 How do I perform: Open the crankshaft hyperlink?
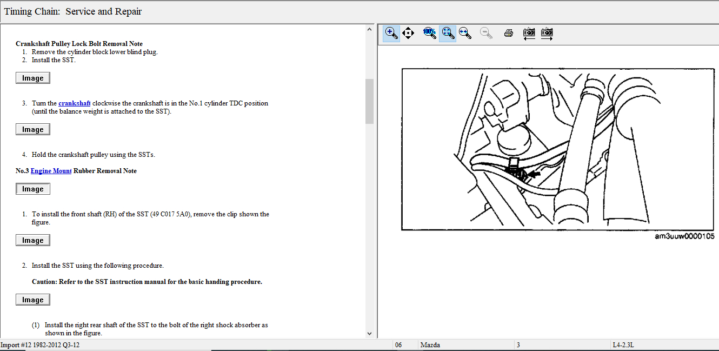pos(74,103)
